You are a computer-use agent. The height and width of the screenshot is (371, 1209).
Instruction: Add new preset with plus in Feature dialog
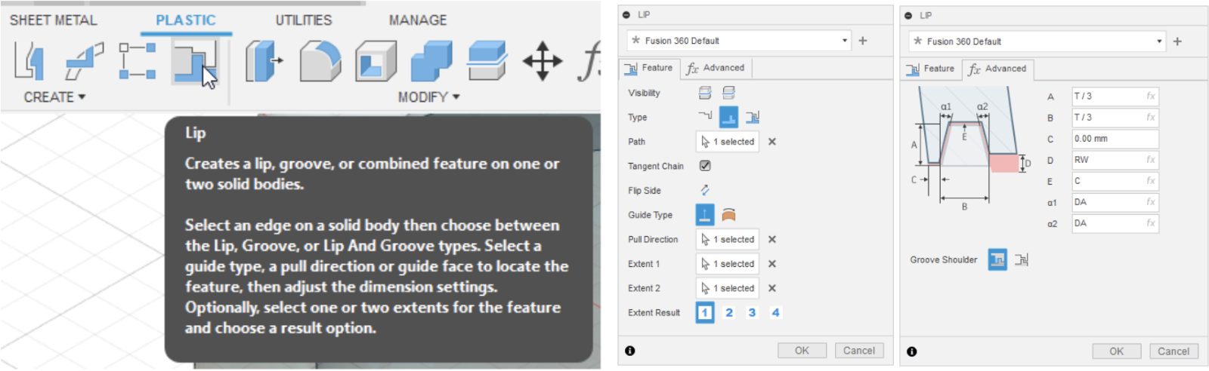coord(863,41)
